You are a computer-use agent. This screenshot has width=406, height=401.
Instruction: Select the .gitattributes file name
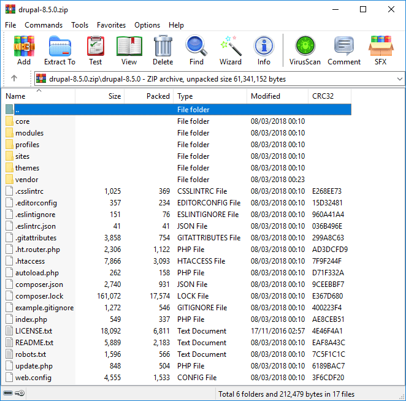pyautogui.click(x=36, y=238)
